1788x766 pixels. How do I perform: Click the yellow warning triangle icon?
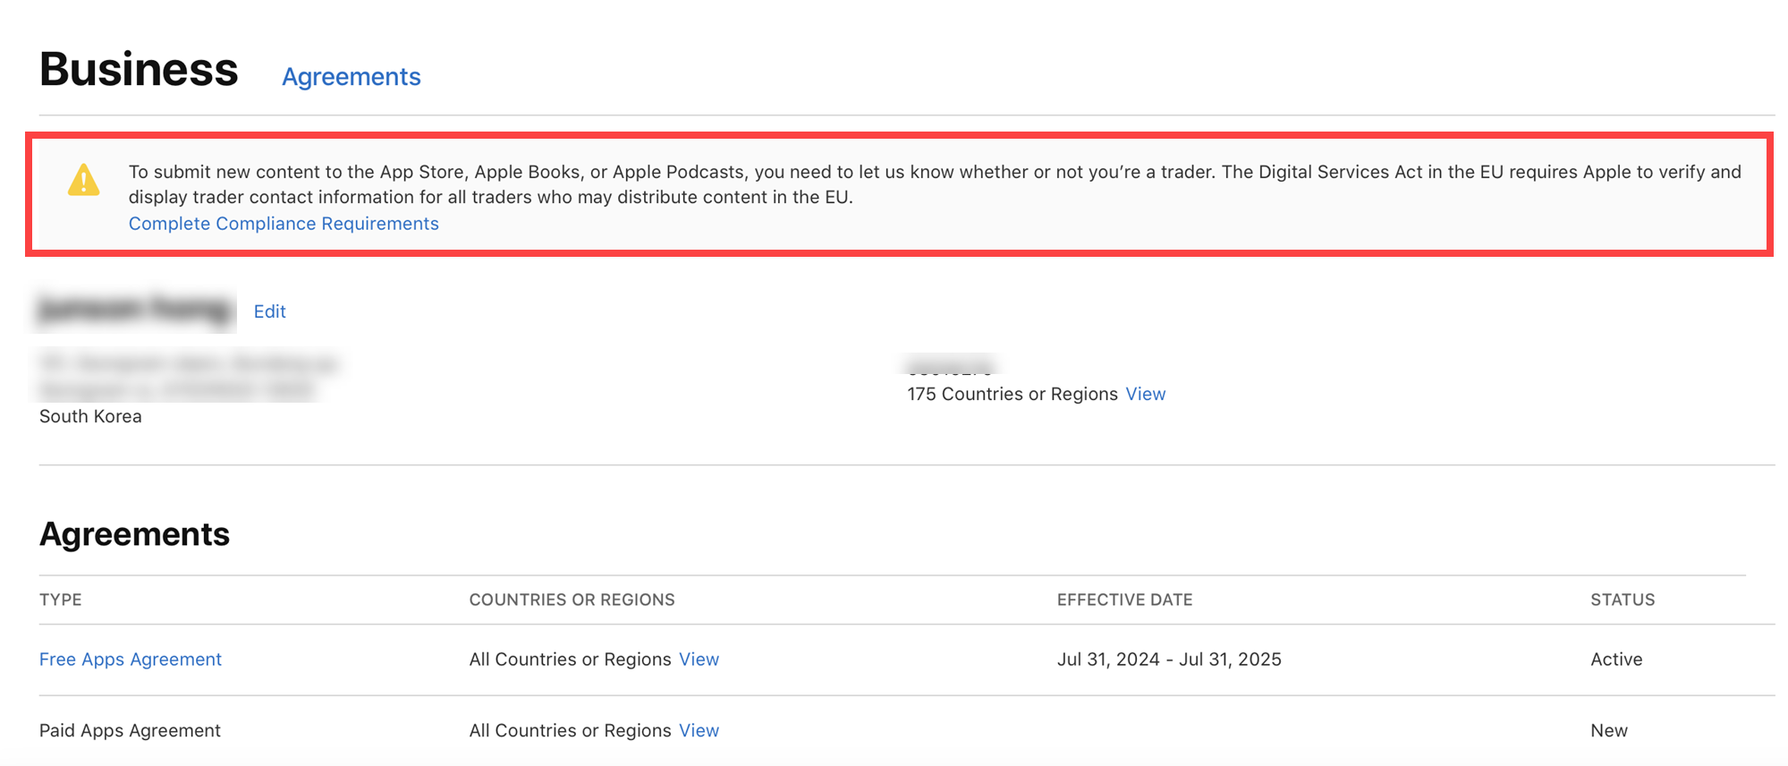pyautogui.click(x=84, y=180)
